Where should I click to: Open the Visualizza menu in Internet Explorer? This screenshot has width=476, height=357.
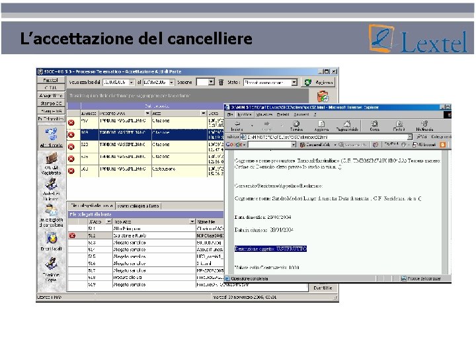tap(264, 114)
